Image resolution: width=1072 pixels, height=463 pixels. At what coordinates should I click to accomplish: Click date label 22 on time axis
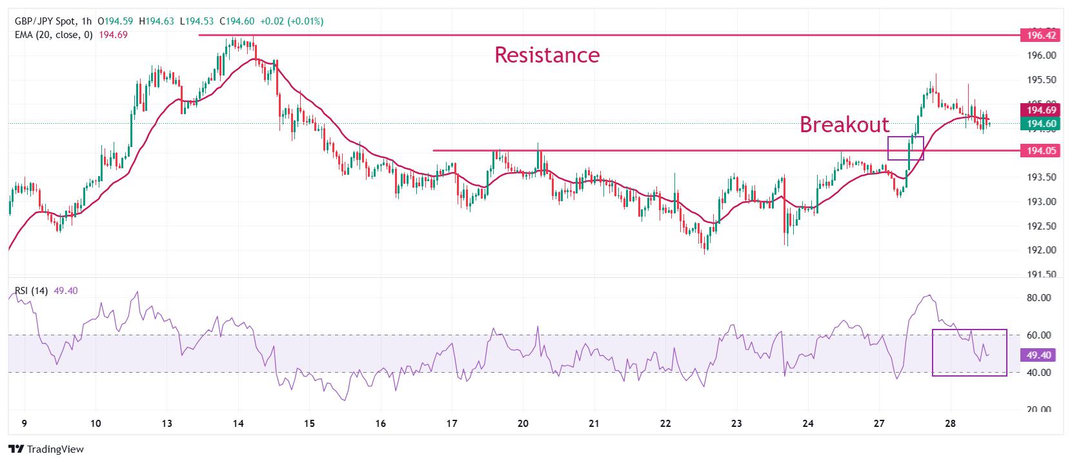coord(665,424)
